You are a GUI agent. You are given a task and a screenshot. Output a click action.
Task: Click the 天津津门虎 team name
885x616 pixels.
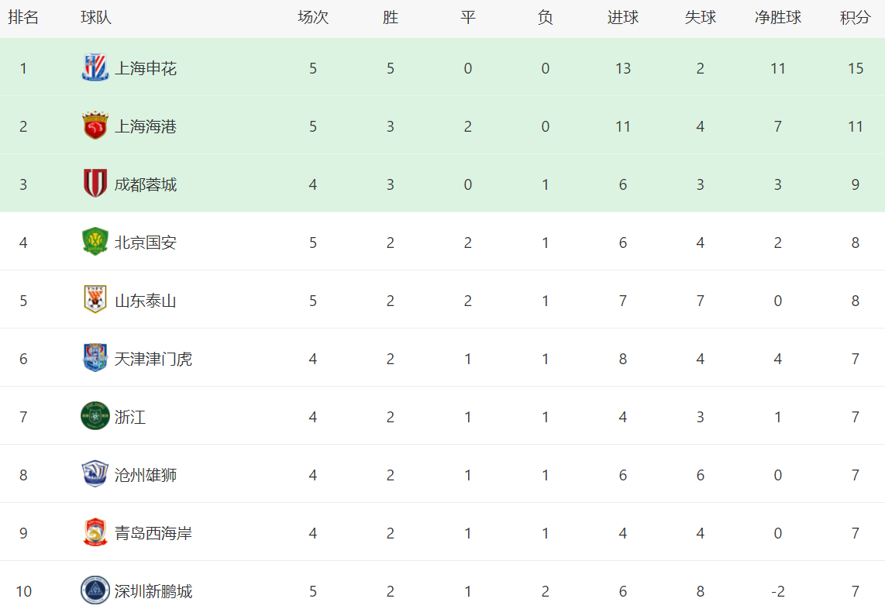pos(153,359)
